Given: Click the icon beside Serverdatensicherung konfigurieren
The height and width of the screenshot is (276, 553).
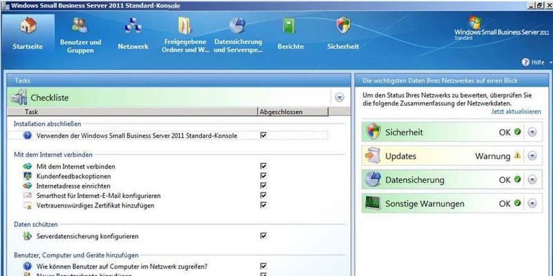Looking at the screenshot, I should coord(28,236).
